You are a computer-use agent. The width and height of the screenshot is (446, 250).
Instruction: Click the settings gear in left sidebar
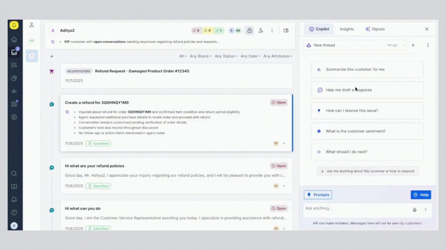pyautogui.click(x=14, y=117)
